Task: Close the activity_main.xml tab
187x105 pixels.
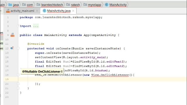Action: click(37, 11)
